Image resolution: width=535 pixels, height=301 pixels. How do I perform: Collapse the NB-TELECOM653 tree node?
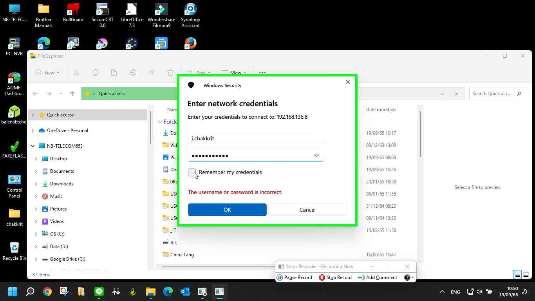33,146
